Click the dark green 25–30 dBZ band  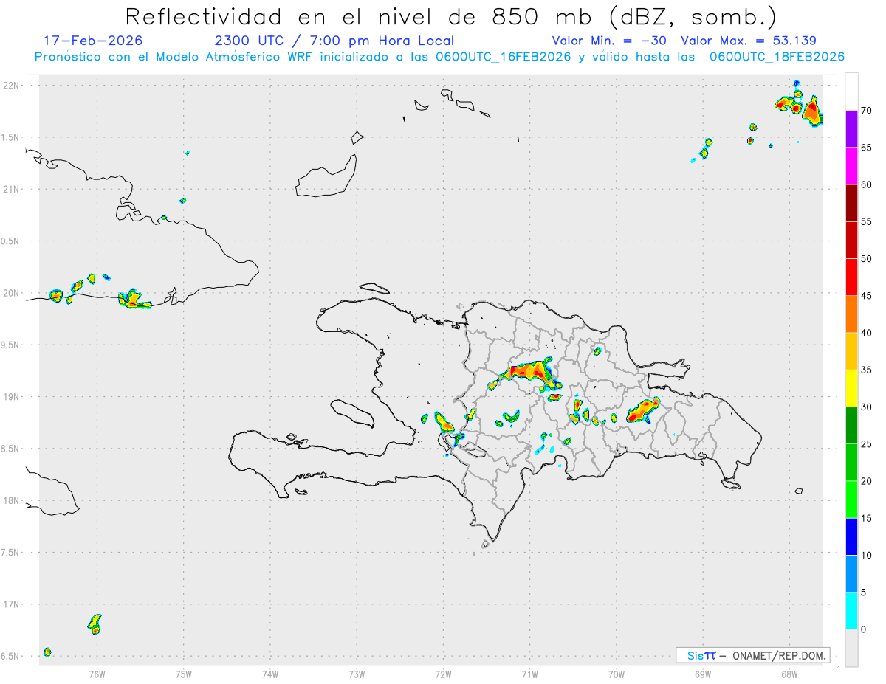851,426
